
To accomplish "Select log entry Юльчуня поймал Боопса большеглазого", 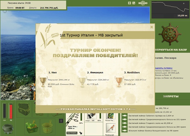I will pyautogui.click(x=153, y=131).
